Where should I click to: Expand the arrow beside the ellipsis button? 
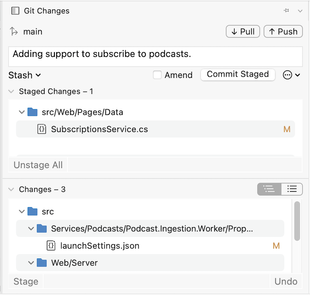[x=298, y=75]
